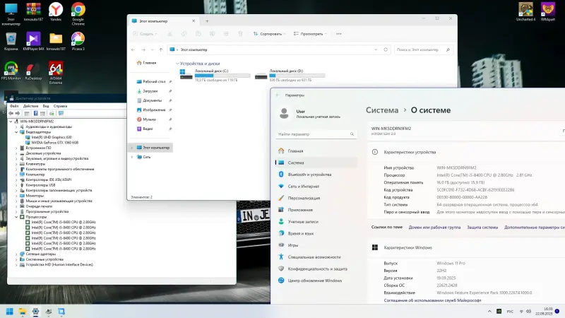Open the Справка menu in Device Manager
565x318 pixels.
pyautogui.click(x=59, y=106)
